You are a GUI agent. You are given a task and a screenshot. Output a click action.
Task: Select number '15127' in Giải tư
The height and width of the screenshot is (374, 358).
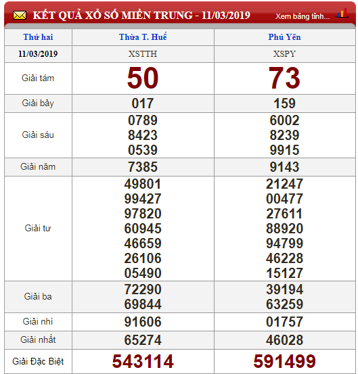pyautogui.click(x=284, y=273)
